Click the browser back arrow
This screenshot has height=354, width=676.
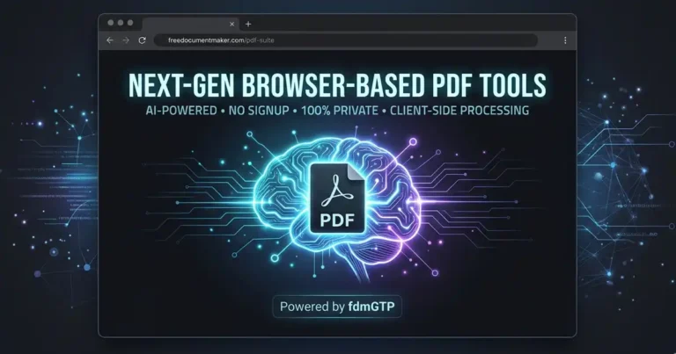point(110,40)
